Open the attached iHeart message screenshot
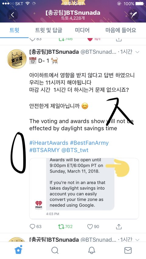Image resolution: width=146 pixels, height=259 pixels. (x=84, y=188)
